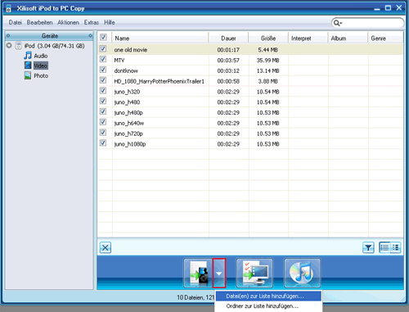The image size is (409, 312).
Task: Click the filter funnel icon
Action: point(368,247)
